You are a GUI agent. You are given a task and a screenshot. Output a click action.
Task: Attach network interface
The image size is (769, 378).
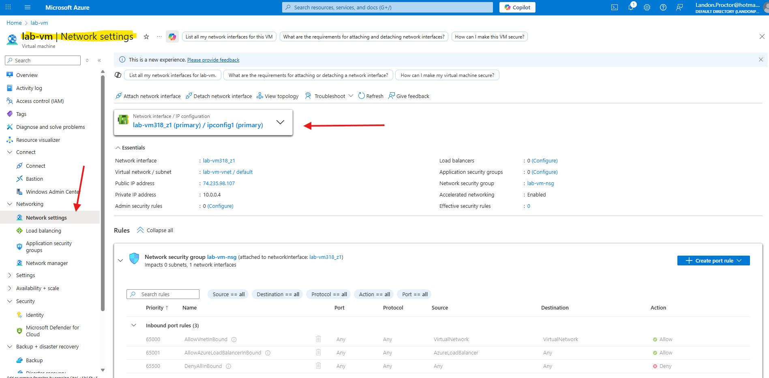coord(148,96)
